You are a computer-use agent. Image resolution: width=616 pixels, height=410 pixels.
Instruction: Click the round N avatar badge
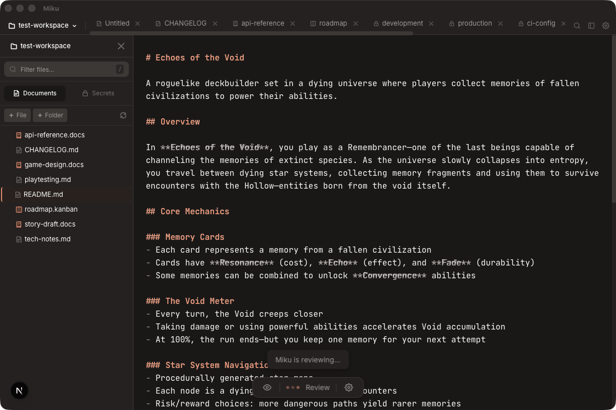(20, 391)
